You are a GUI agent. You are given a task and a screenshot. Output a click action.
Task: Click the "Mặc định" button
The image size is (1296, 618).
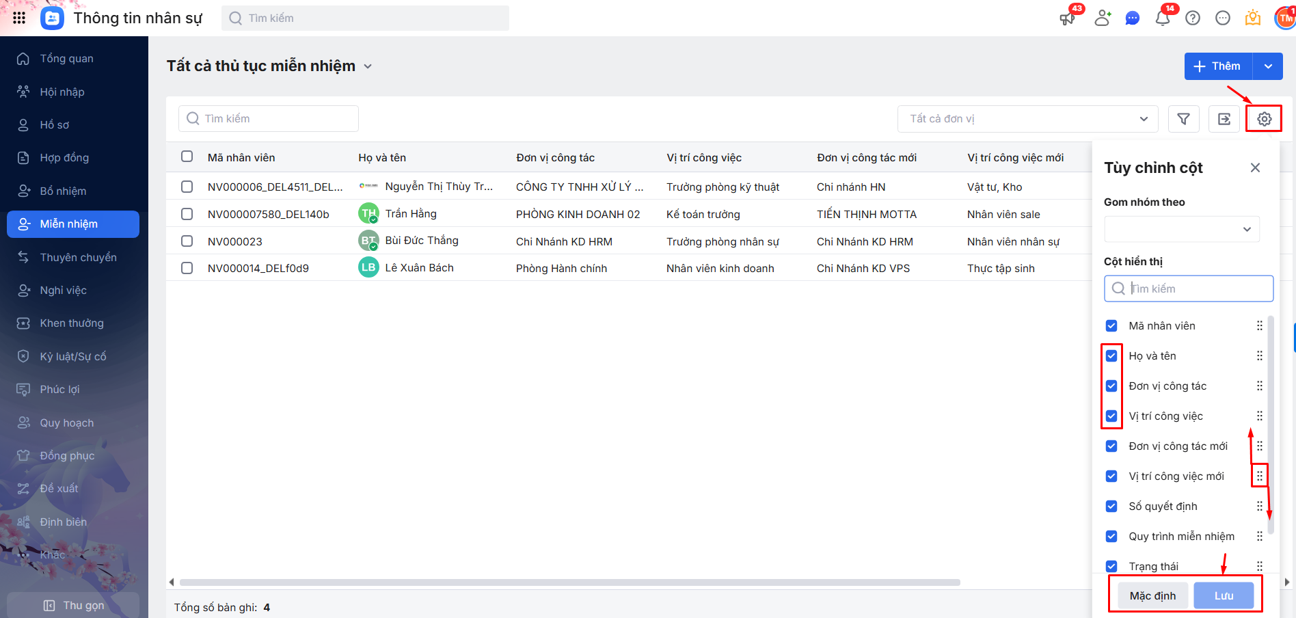(1152, 595)
